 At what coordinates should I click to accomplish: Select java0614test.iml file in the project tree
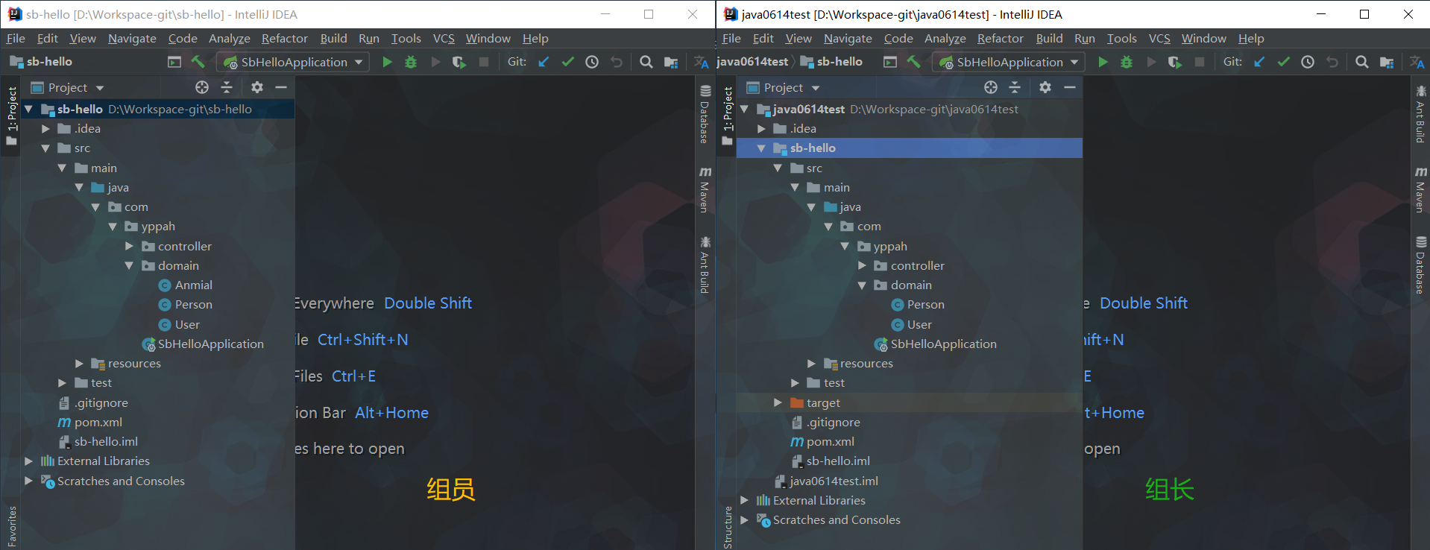[833, 481]
